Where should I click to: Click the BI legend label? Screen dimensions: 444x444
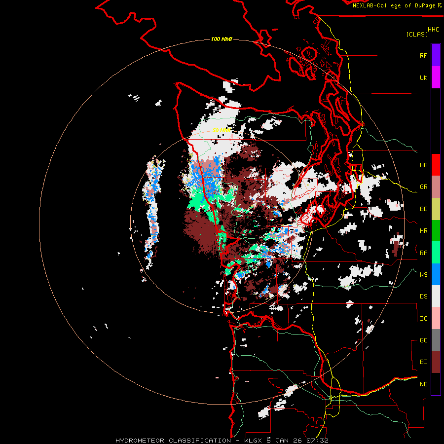coord(423,362)
